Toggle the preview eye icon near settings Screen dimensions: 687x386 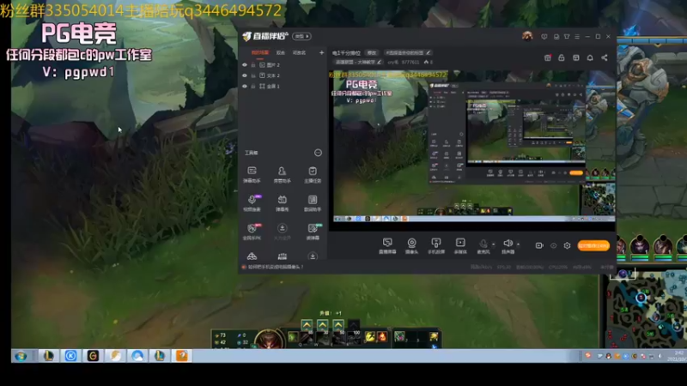pos(553,245)
